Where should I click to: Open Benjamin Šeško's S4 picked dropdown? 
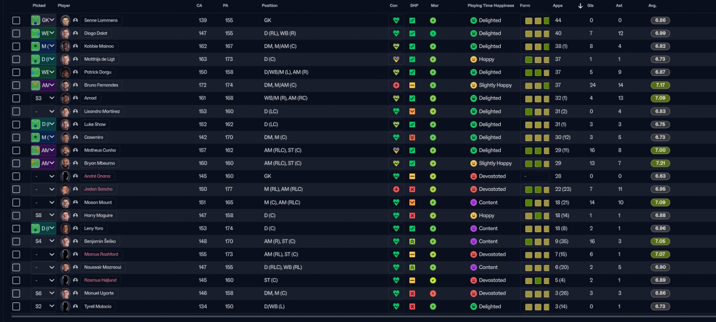click(x=44, y=241)
